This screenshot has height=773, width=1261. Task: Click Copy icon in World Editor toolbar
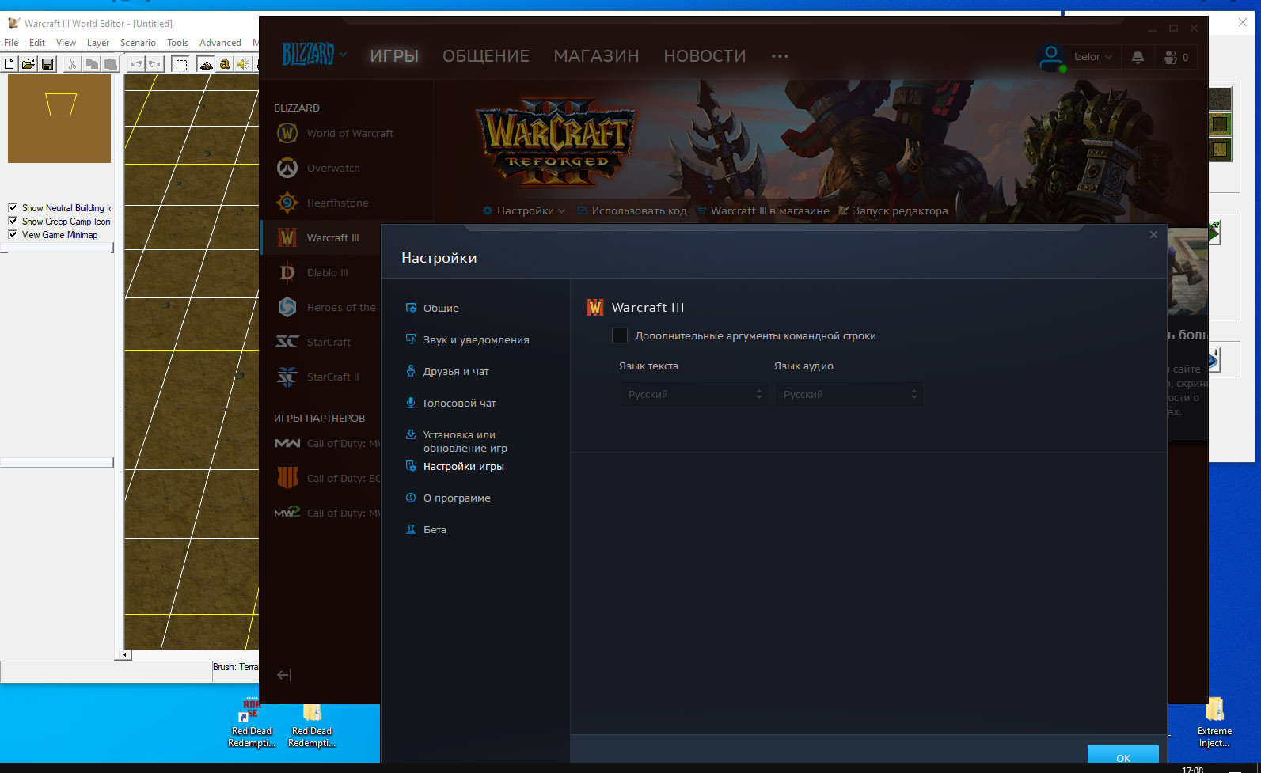click(x=92, y=64)
